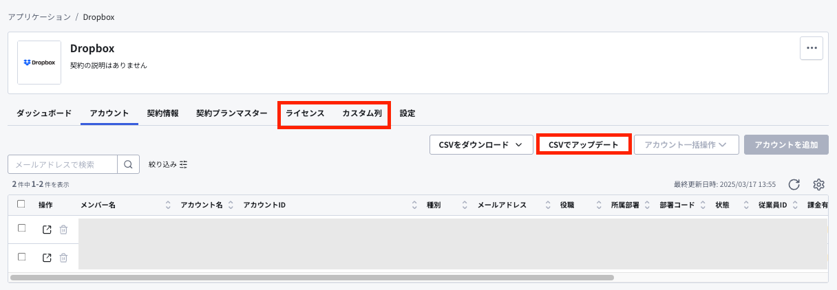Screen dimensions: 837x290
Task: Click the アプリケーション breadcrumb link
Action: click(39, 17)
